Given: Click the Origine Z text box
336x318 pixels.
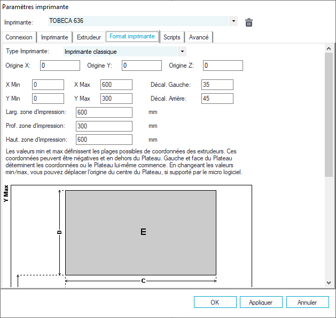Looking at the screenshot, I should 223,66.
